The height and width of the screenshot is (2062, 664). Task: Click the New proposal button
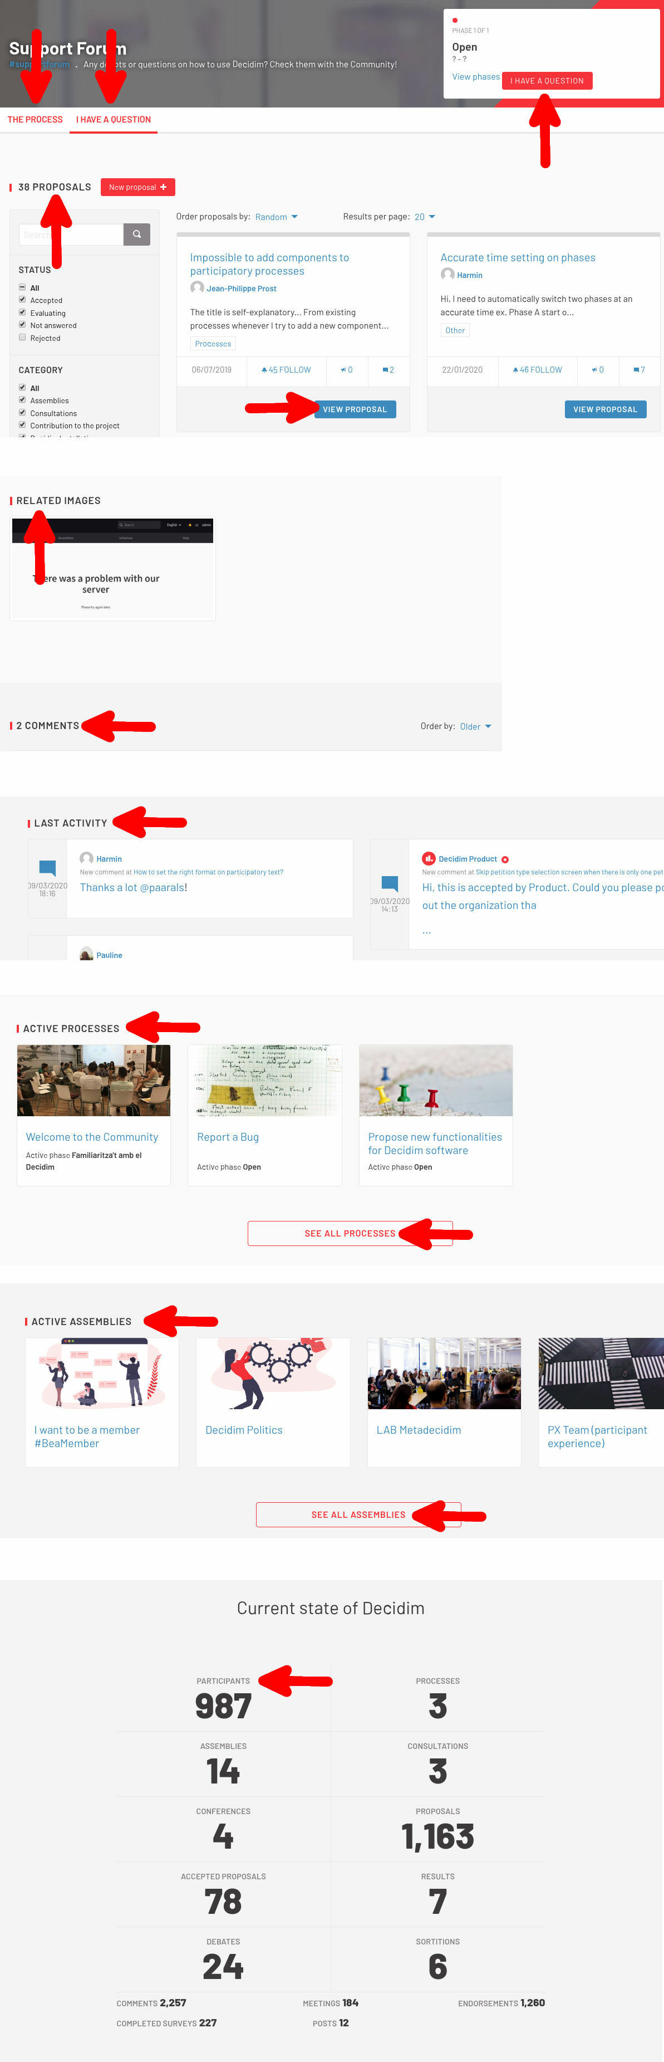[x=137, y=187]
